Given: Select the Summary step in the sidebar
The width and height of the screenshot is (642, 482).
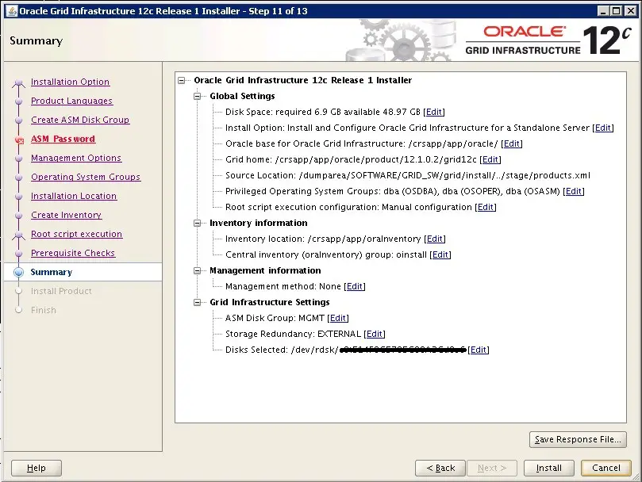Looking at the screenshot, I should (51, 272).
